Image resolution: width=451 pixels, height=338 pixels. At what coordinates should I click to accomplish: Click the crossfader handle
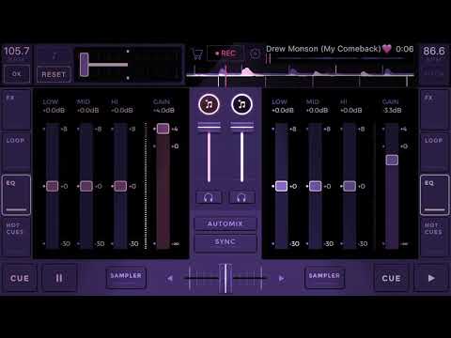pos(225,278)
